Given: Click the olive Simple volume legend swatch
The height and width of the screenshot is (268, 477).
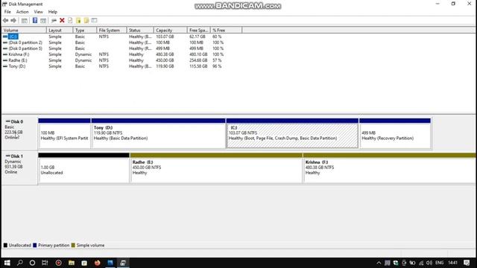Looking at the screenshot, I should pos(73,245).
